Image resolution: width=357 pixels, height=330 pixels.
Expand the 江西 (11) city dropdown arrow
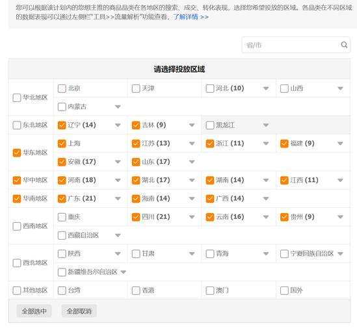coord(340,181)
